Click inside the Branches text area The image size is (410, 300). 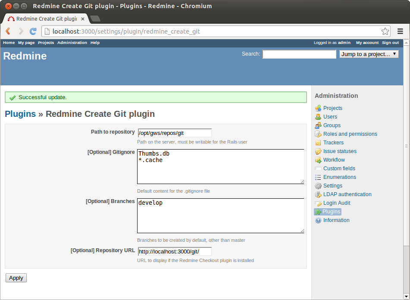tap(221, 216)
